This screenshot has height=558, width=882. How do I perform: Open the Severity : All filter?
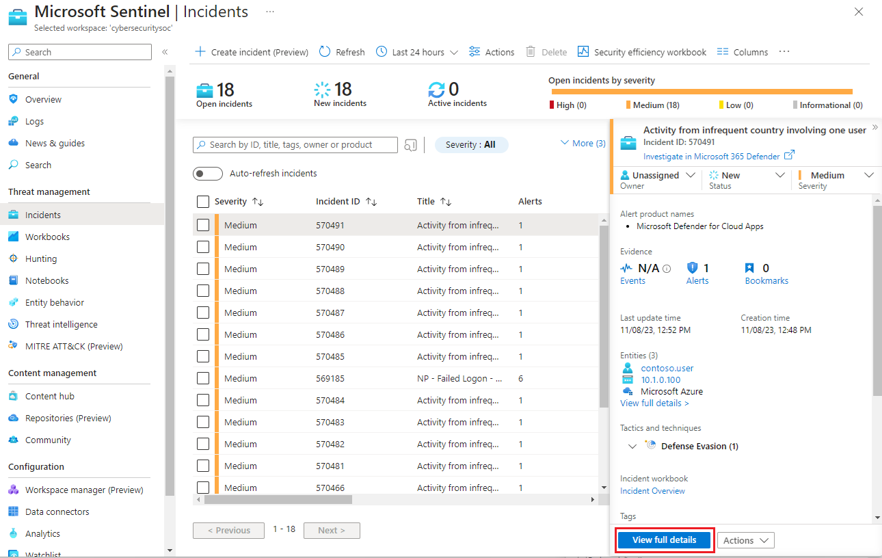click(x=471, y=145)
